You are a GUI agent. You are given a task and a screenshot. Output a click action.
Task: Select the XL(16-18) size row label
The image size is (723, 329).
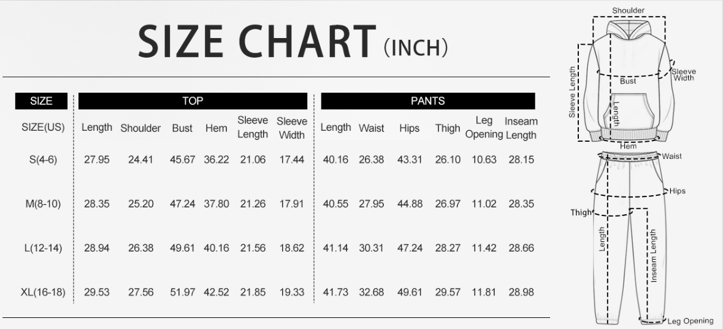(43, 292)
